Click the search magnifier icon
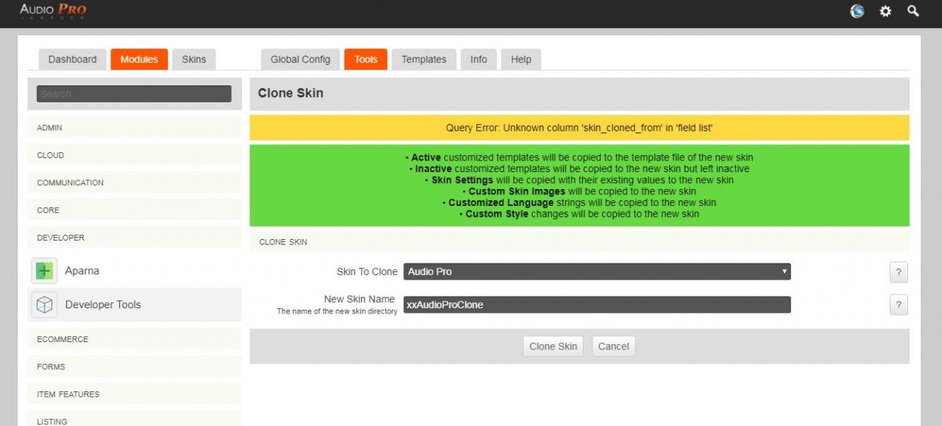 (913, 11)
